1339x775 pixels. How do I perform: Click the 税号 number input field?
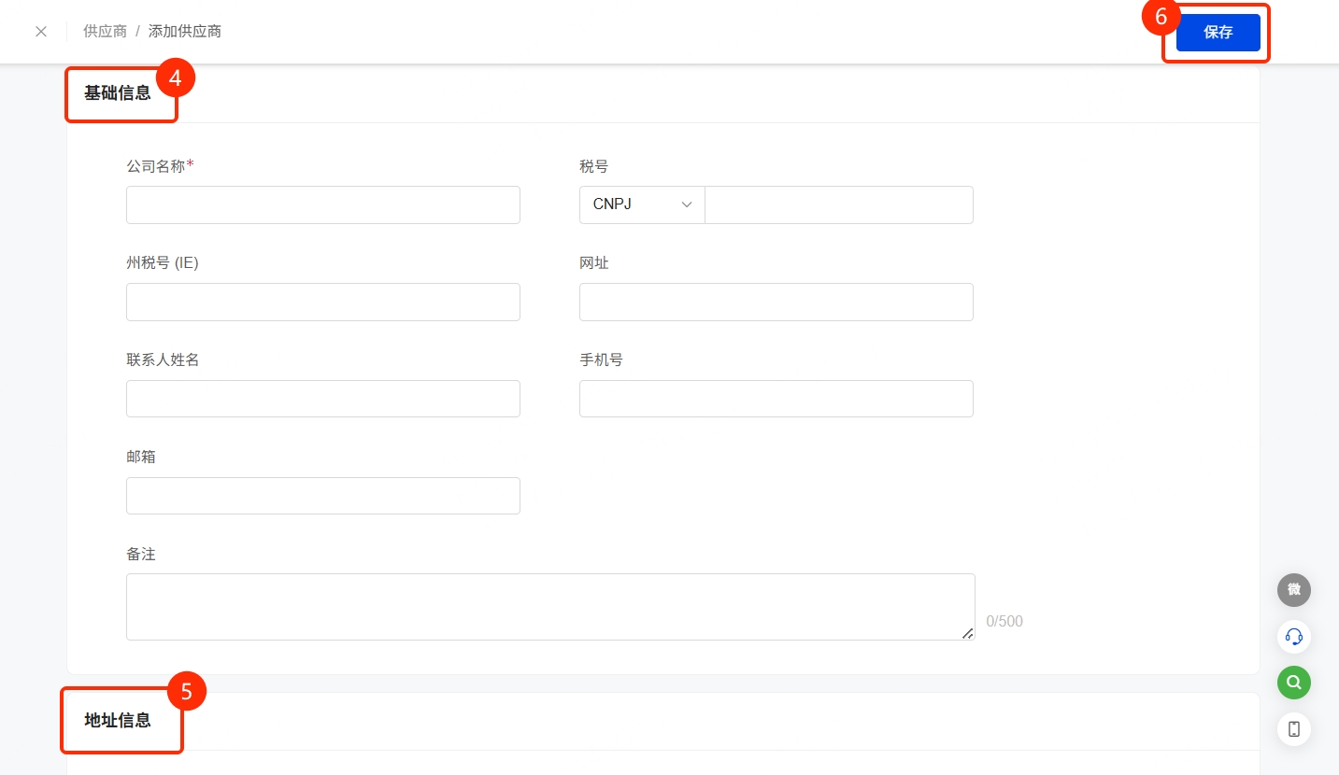[x=839, y=204]
